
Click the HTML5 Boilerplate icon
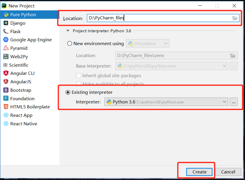pos(6,107)
